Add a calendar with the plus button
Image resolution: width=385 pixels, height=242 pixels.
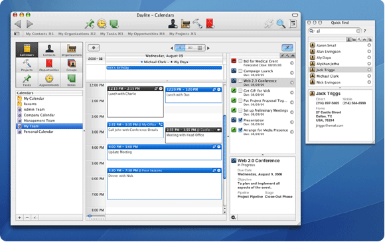[x=19, y=217]
